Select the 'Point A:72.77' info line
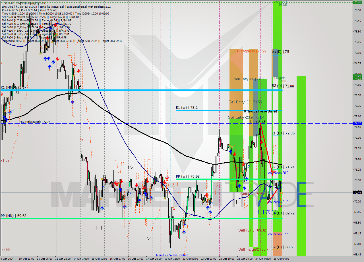Screen dimensions: 364x262 29,10
